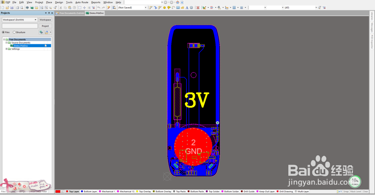The image size is (375, 195).
Task: Switch to Demo.PcbDoc document tab
Action: tap(95, 13)
